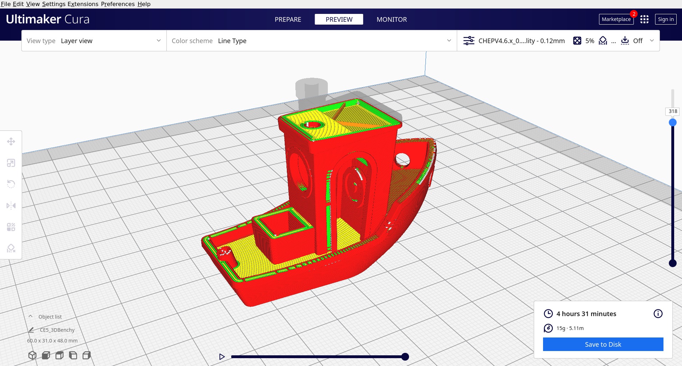Open the Support Blocker tool

[11, 248]
